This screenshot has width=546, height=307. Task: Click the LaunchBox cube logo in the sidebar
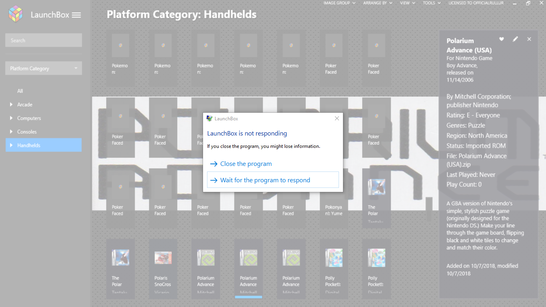point(16,14)
